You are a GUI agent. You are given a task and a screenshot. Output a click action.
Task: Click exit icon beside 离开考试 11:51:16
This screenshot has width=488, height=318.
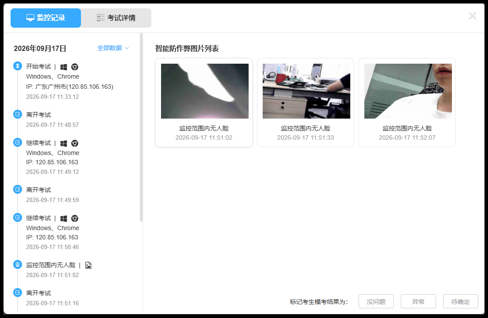point(18,293)
